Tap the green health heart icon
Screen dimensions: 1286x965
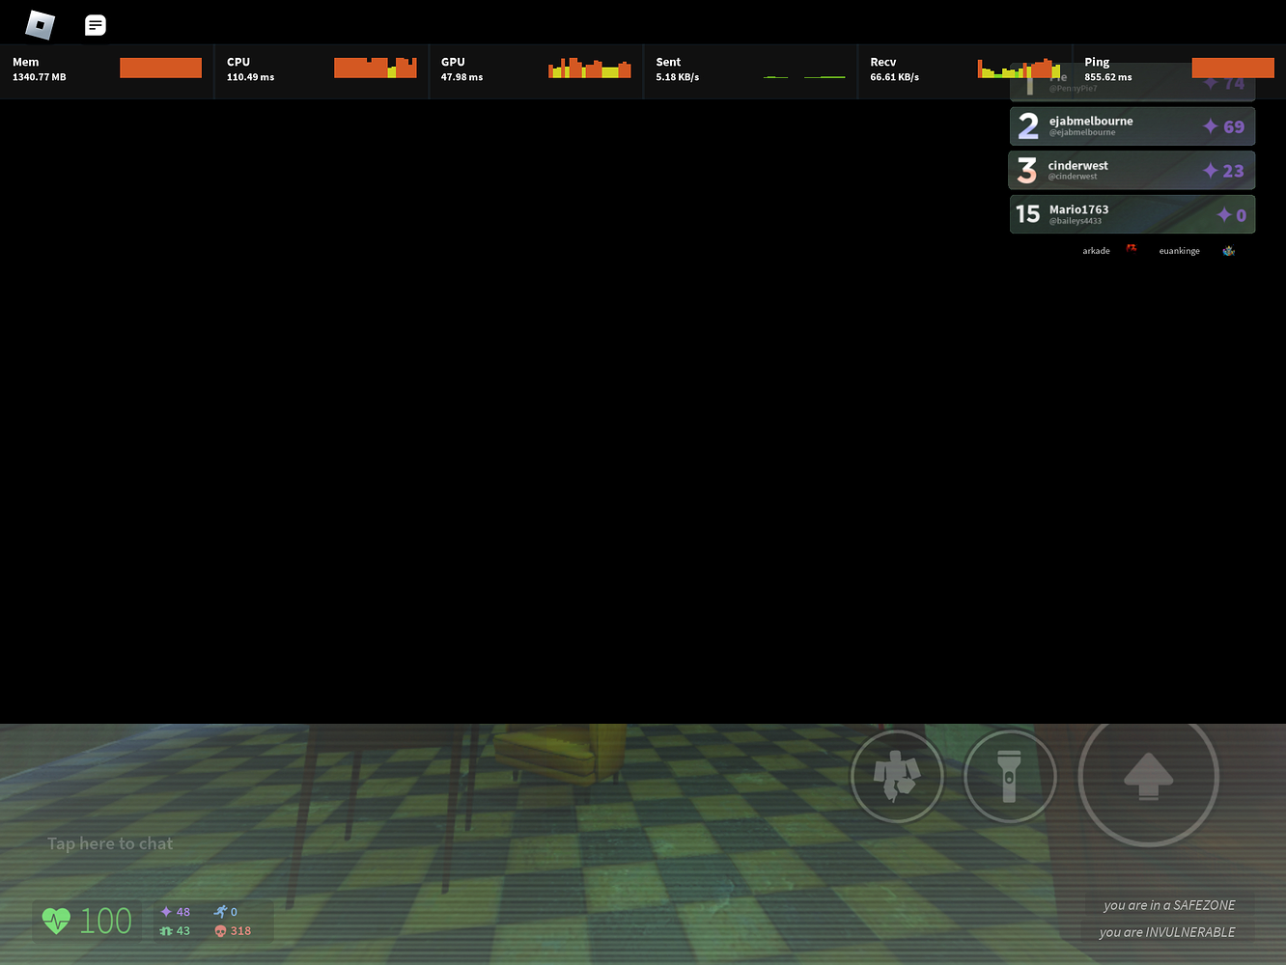click(x=56, y=921)
